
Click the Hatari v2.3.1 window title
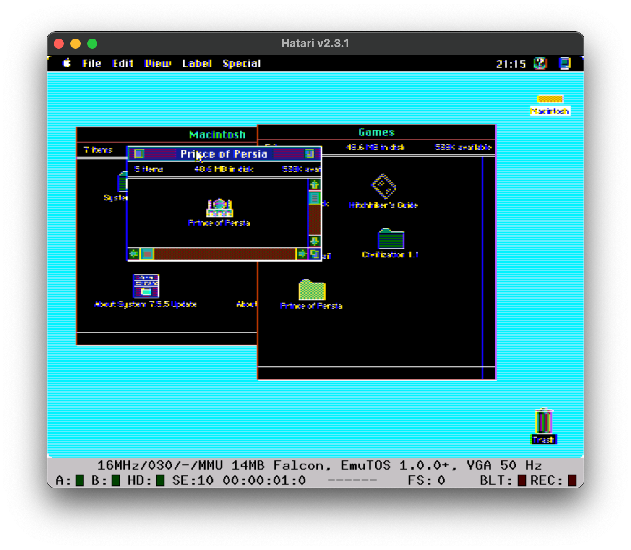(315, 43)
